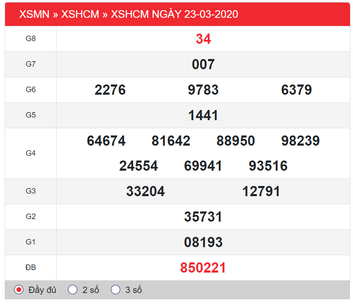
Task: Select the G5 result 1441
Action: point(203,115)
